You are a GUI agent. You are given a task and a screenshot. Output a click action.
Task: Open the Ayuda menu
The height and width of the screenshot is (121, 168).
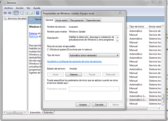pyautogui.click(x=37, y=8)
